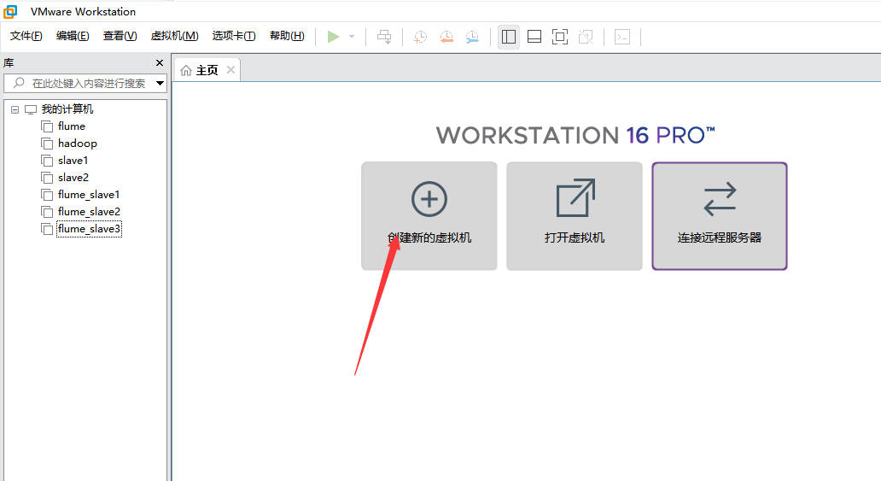Click the VM icon beside flume_slave3
881x481 pixels.
47,229
